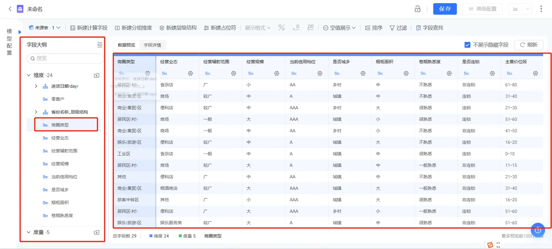This screenshot has height=249, width=552.
Task: Click the purple model cube icon
Action: 20,9
